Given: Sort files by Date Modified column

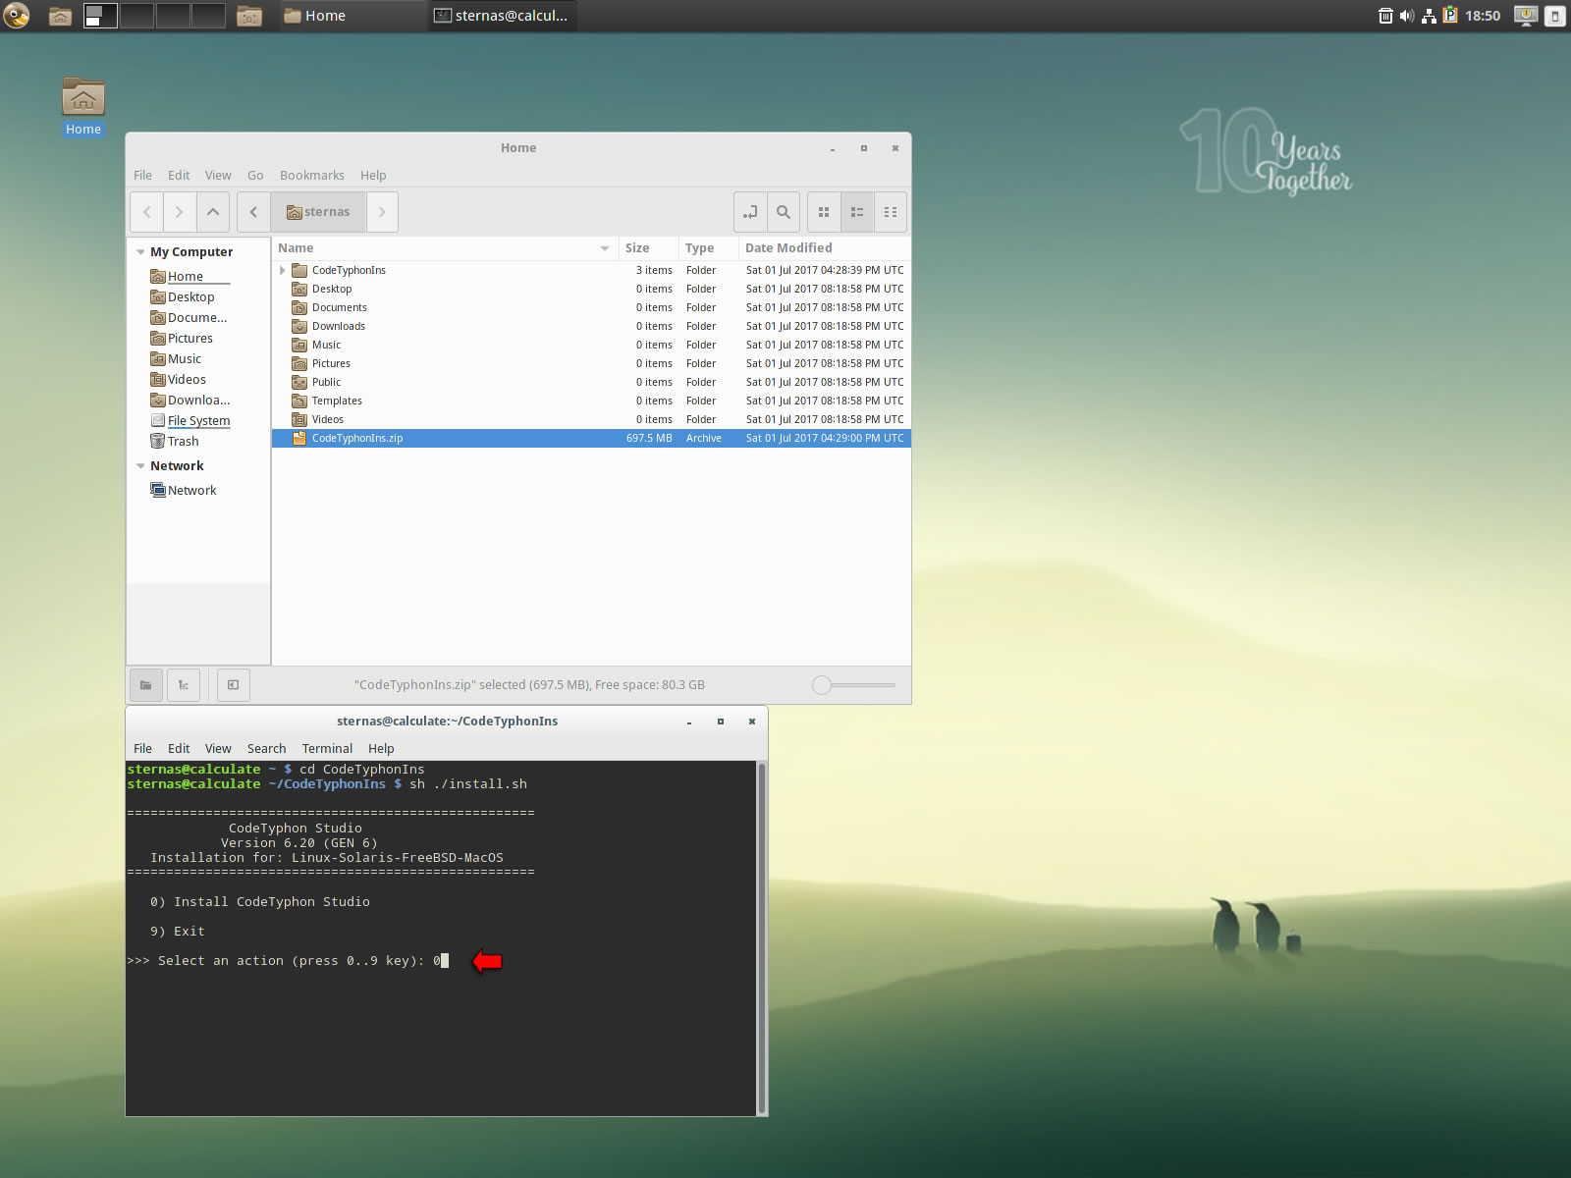Looking at the screenshot, I should coord(825,248).
